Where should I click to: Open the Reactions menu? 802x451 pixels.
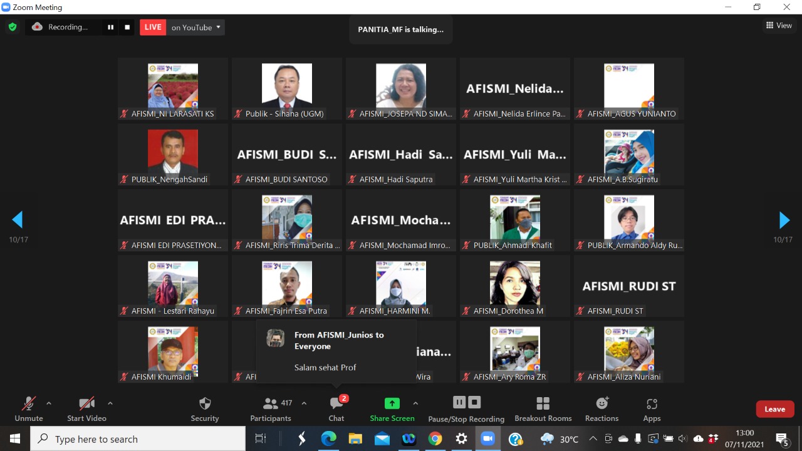click(x=601, y=404)
